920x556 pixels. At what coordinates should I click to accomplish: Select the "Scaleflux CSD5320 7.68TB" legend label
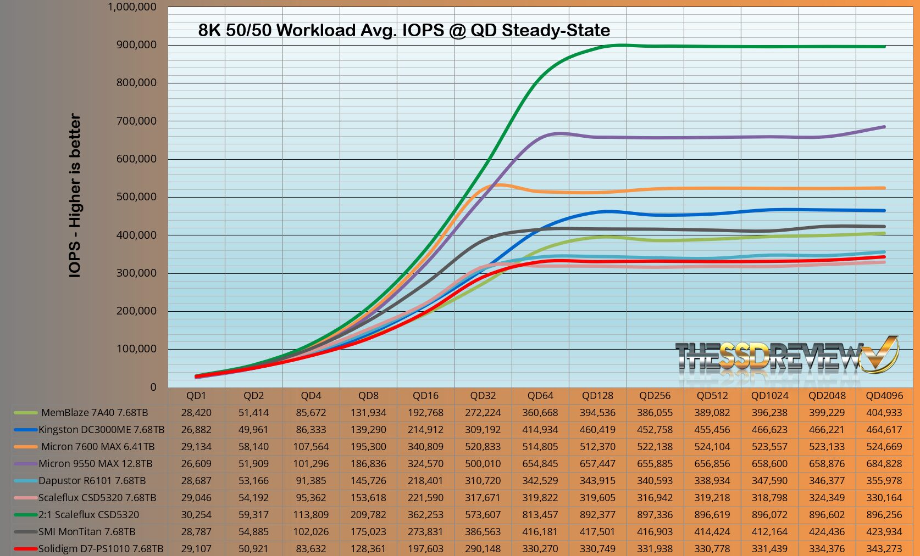coord(97,498)
